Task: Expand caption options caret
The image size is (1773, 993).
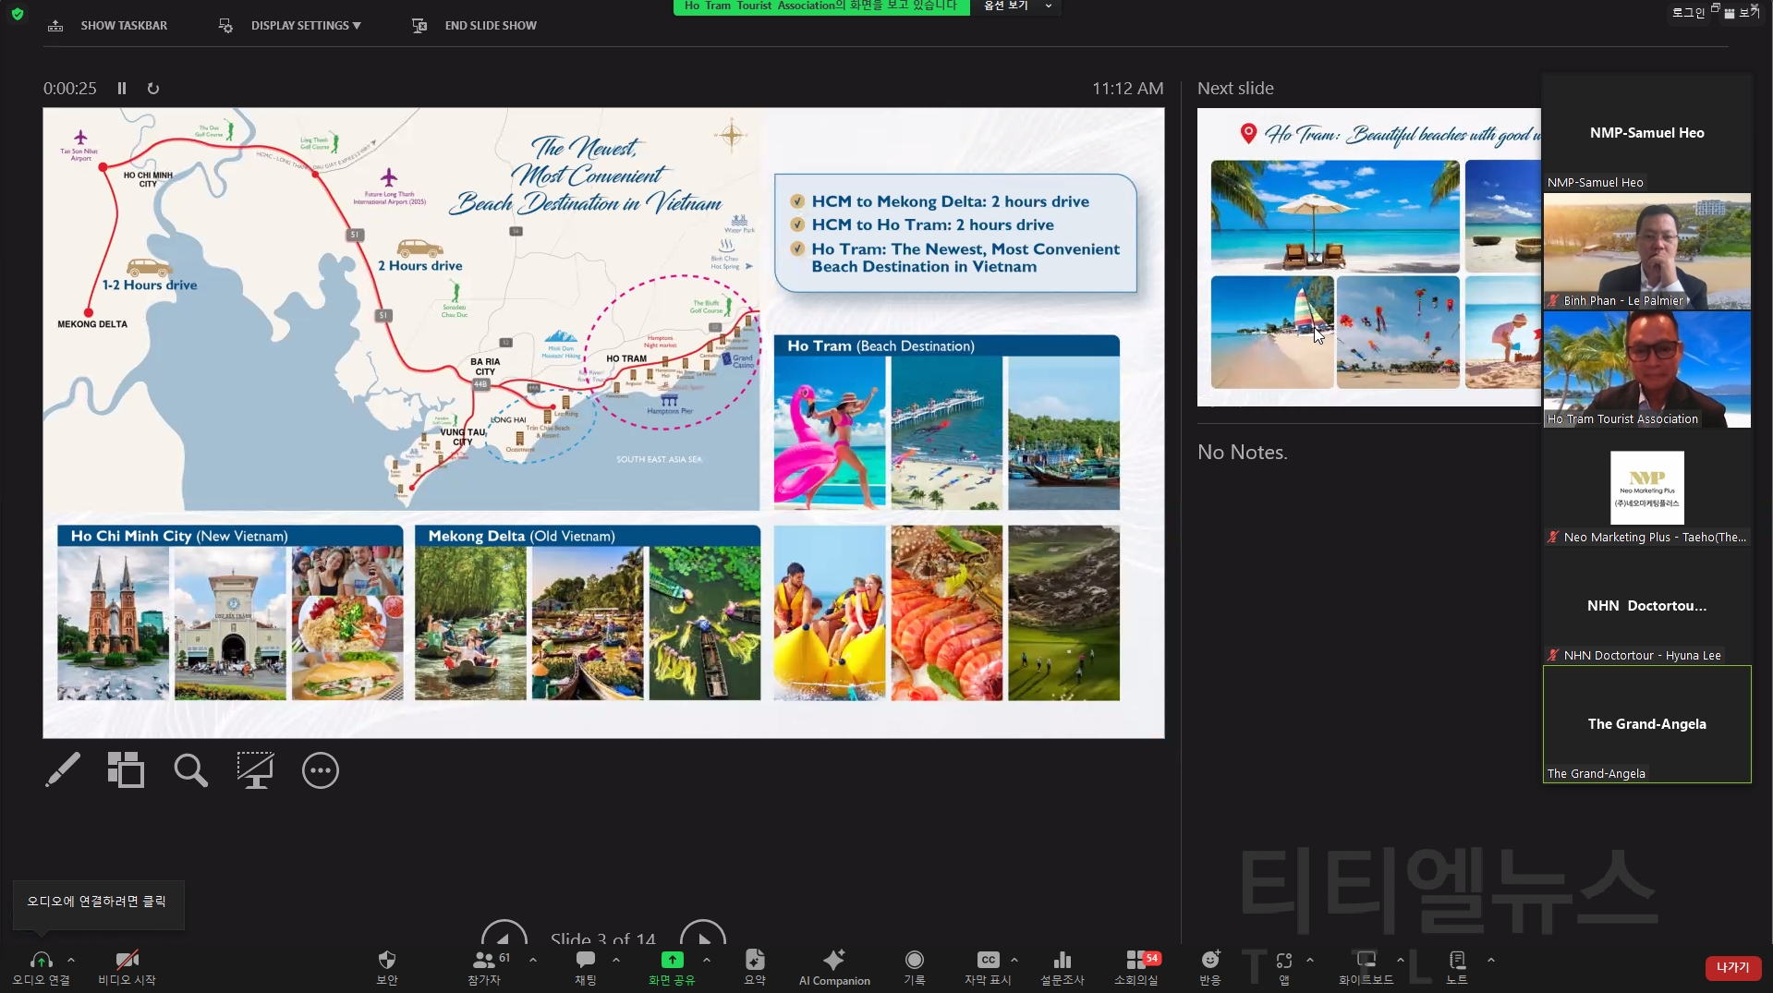Action: pyautogui.click(x=1014, y=960)
